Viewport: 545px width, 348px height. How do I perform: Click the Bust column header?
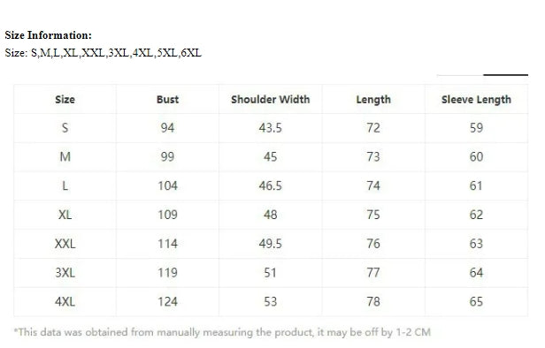(167, 100)
